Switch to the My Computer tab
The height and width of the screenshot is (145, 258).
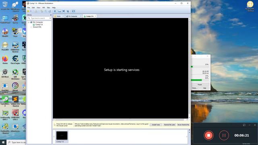[73, 16]
